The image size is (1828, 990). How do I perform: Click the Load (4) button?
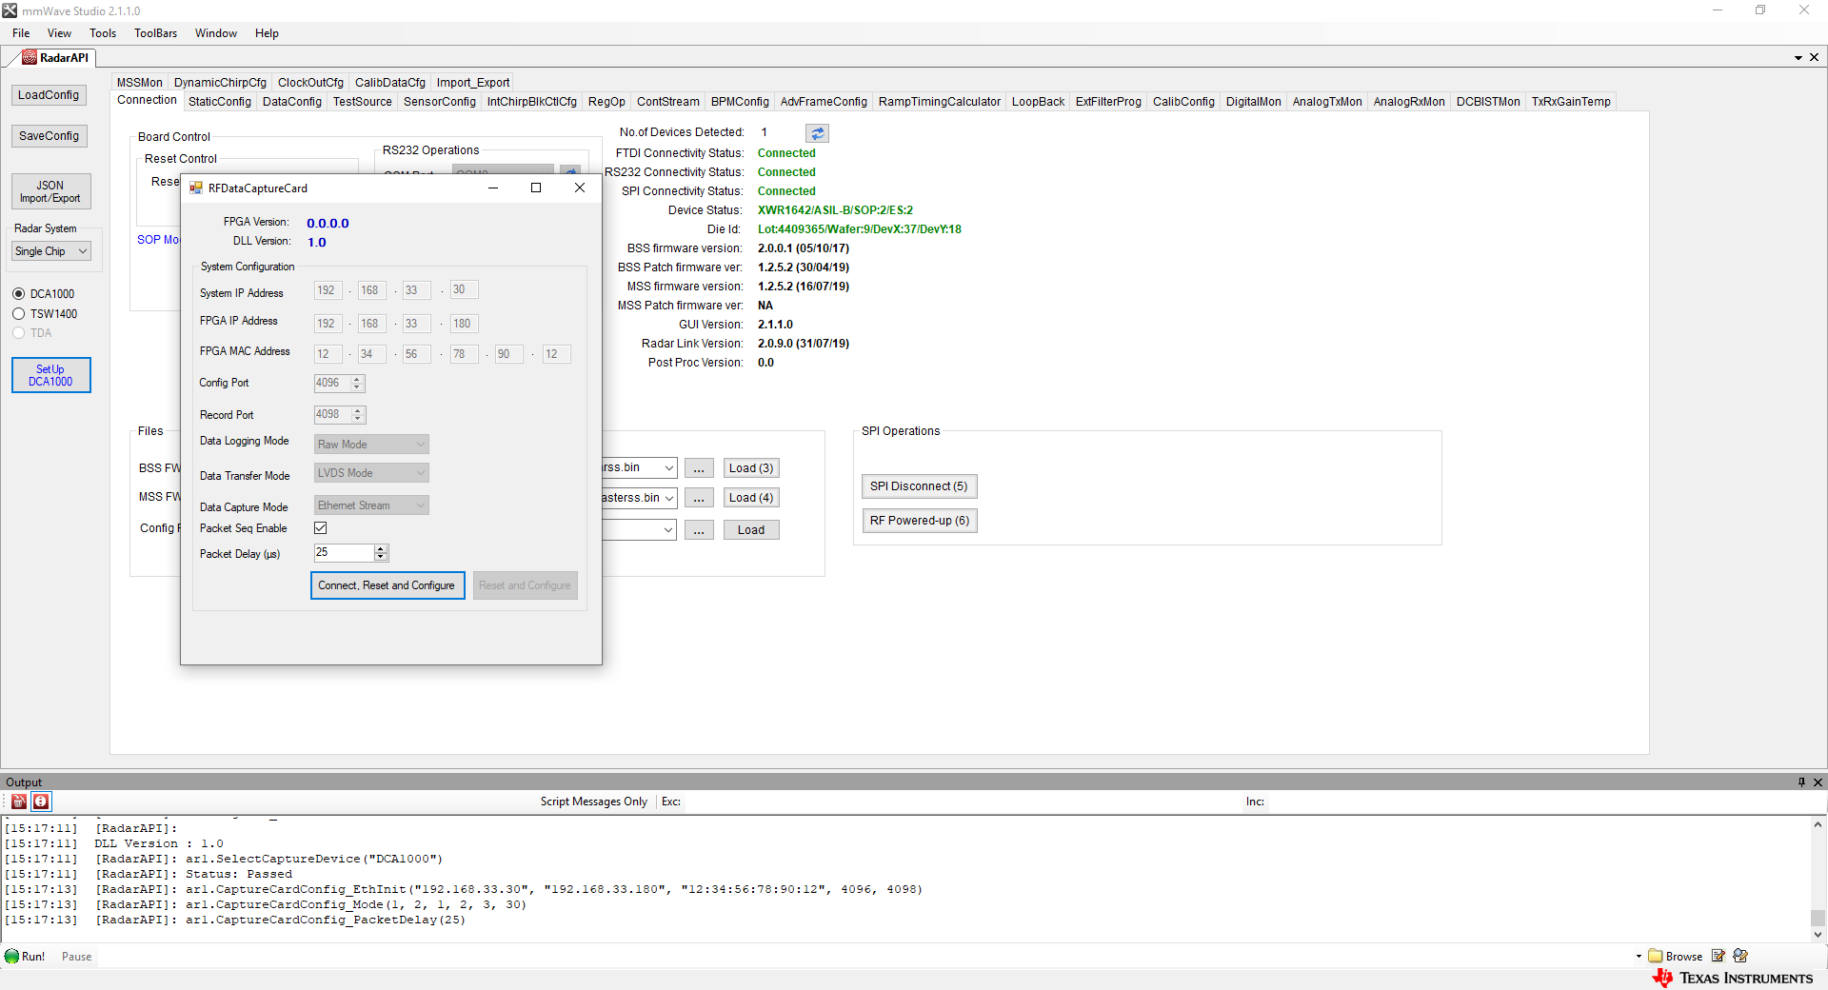coord(751,498)
